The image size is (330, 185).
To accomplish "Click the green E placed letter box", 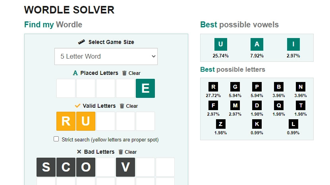I will (145, 88).
